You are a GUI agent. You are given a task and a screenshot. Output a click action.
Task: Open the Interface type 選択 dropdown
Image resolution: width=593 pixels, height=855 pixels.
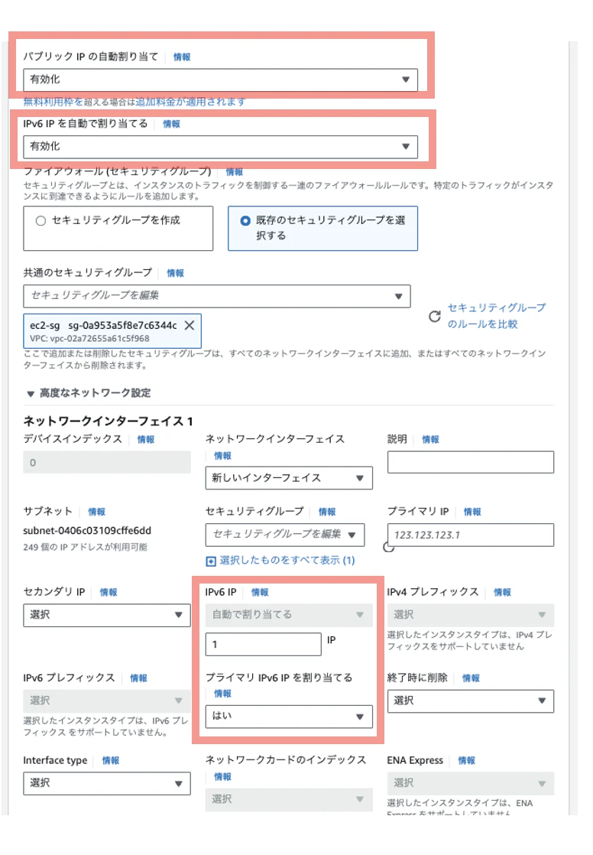[x=107, y=784]
